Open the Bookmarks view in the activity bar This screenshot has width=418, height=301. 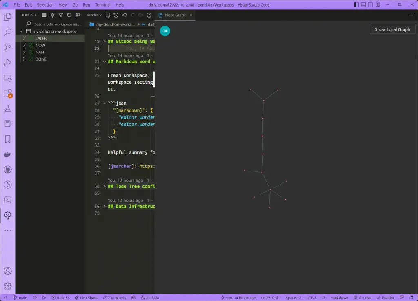click(x=8, y=139)
